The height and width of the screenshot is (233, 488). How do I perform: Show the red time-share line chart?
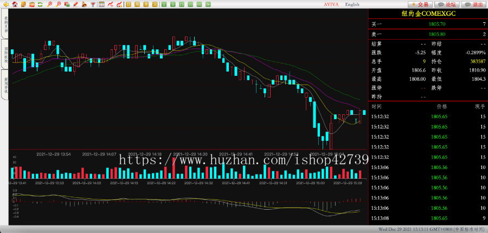[x=110, y=4]
